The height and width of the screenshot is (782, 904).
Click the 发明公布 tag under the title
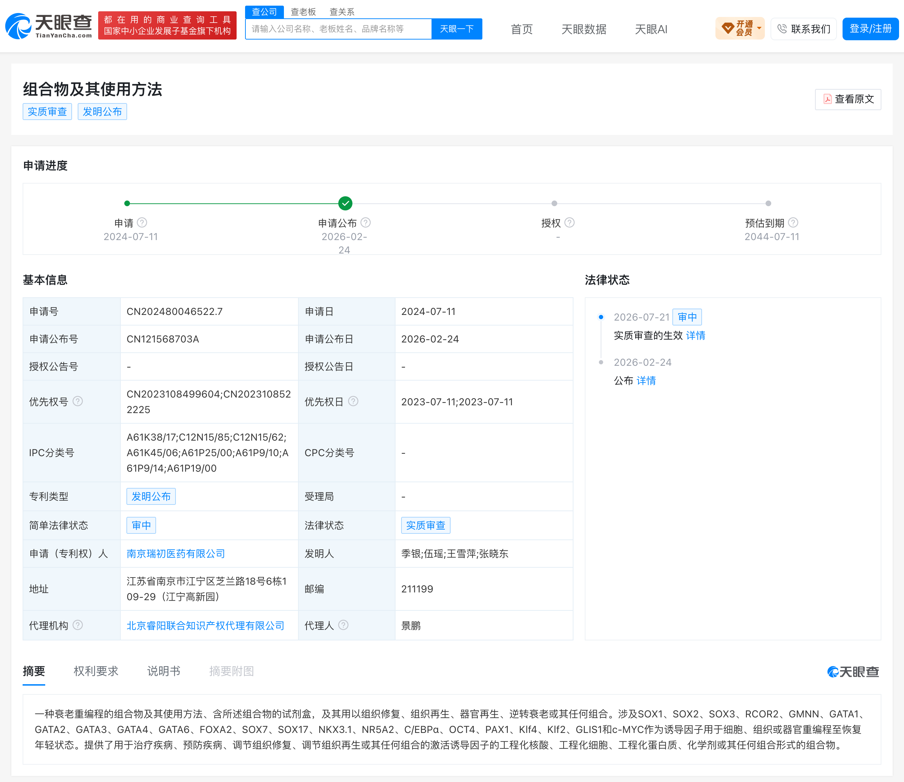click(x=102, y=112)
